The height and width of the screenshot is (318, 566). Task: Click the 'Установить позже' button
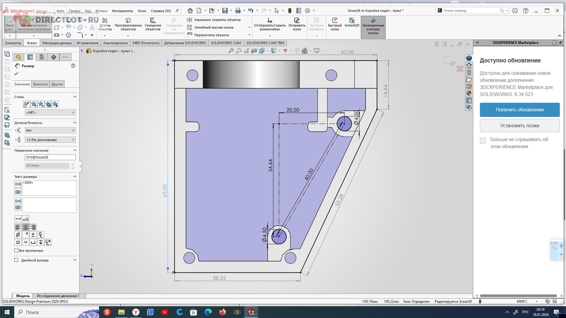click(519, 126)
